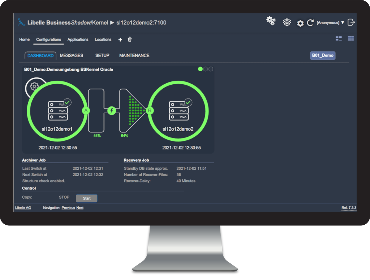Click the Recover-Delay 40 Minutes value

pos(186,181)
